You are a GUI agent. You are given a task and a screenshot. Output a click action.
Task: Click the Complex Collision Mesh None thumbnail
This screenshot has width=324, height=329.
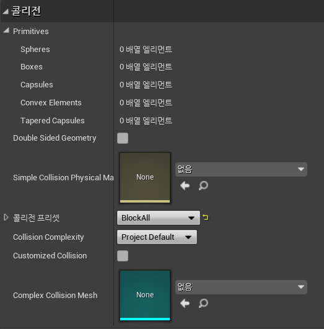coord(145,296)
